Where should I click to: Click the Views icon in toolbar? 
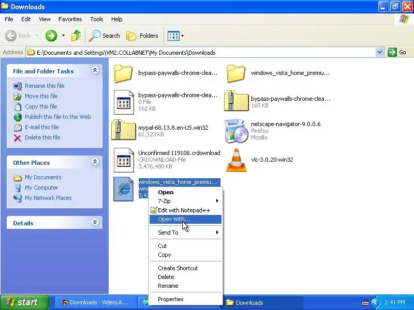click(173, 36)
